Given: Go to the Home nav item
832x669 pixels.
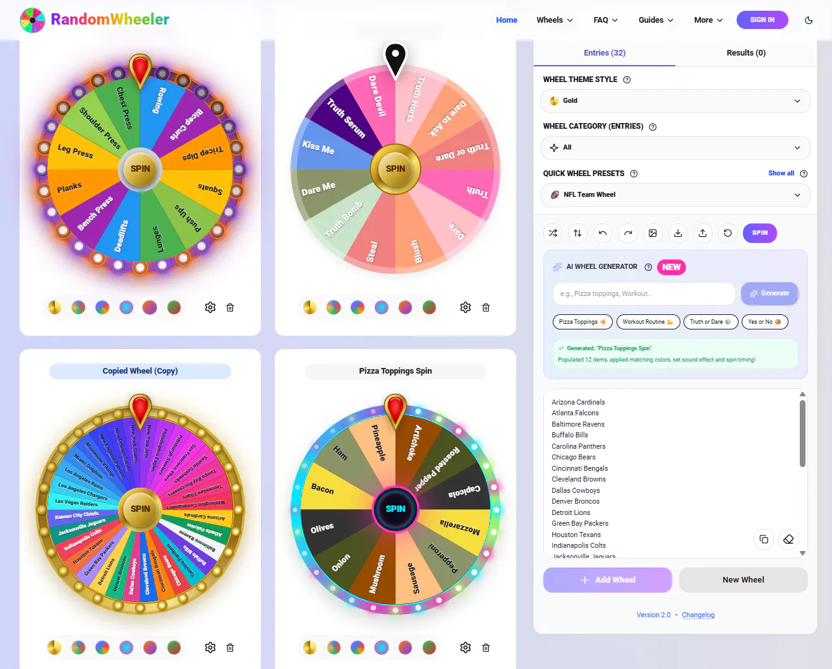Looking at the screenshot, I should [507, 20].
